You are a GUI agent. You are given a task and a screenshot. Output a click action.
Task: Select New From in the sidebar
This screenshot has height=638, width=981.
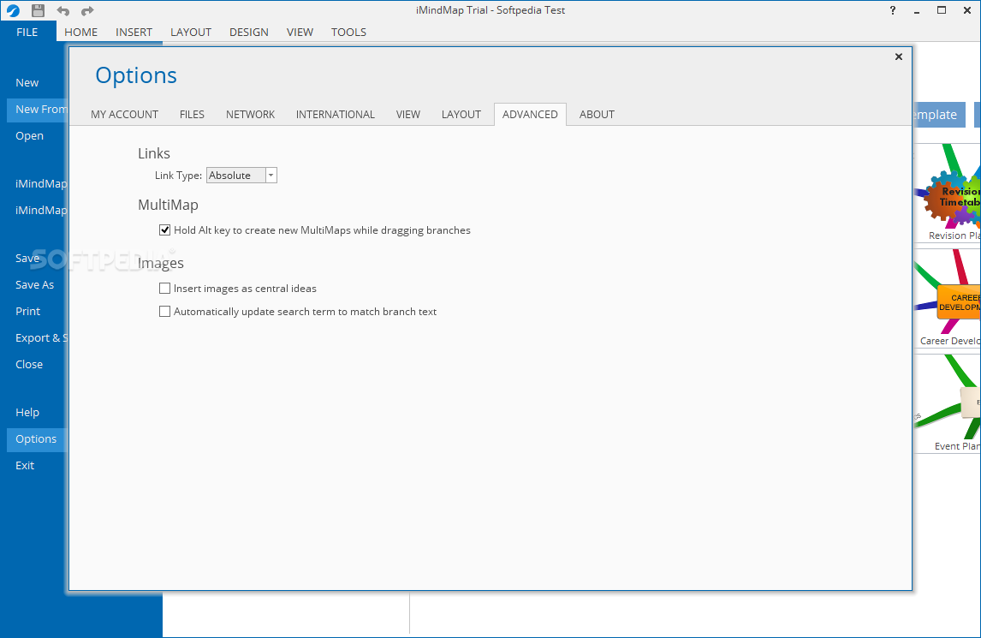(x=38, y=110)
